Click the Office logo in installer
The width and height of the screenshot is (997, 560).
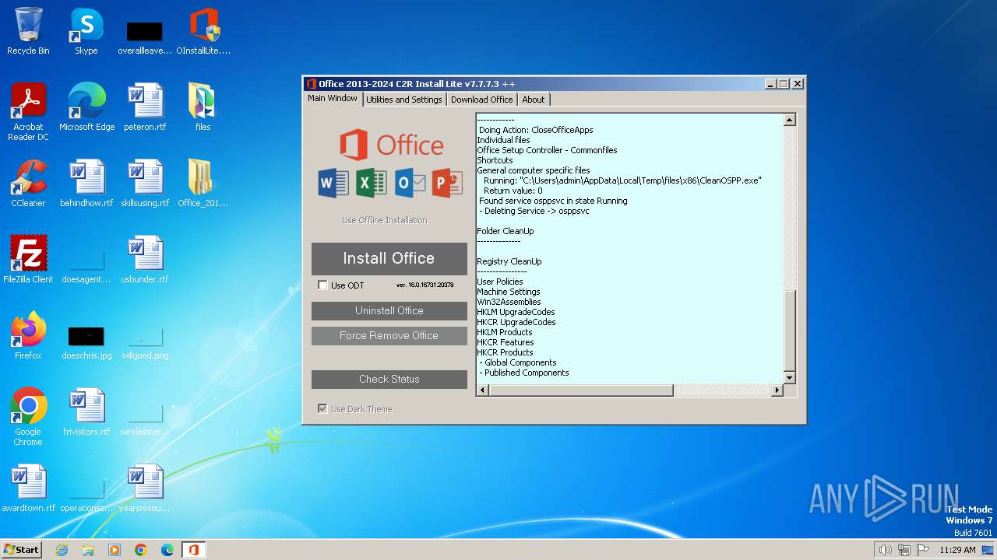[392, 145]
